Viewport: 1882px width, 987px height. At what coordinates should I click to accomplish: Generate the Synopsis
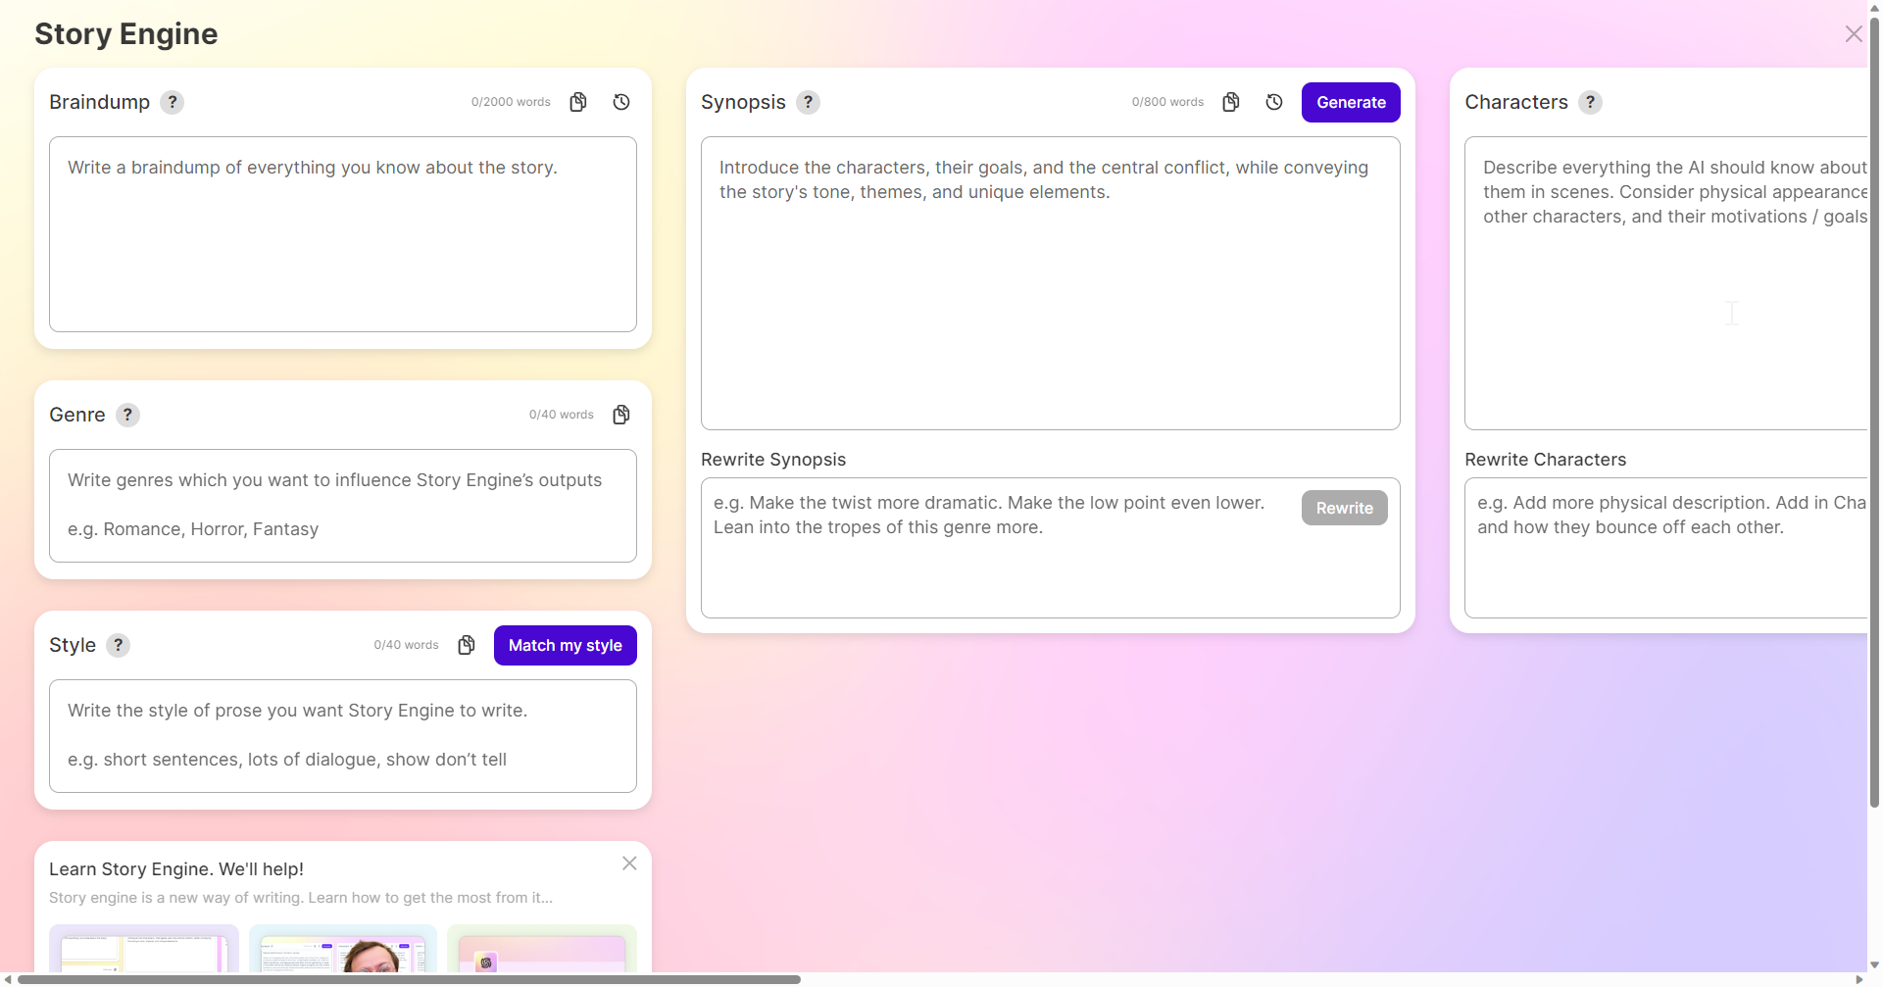pos(1351,102)
